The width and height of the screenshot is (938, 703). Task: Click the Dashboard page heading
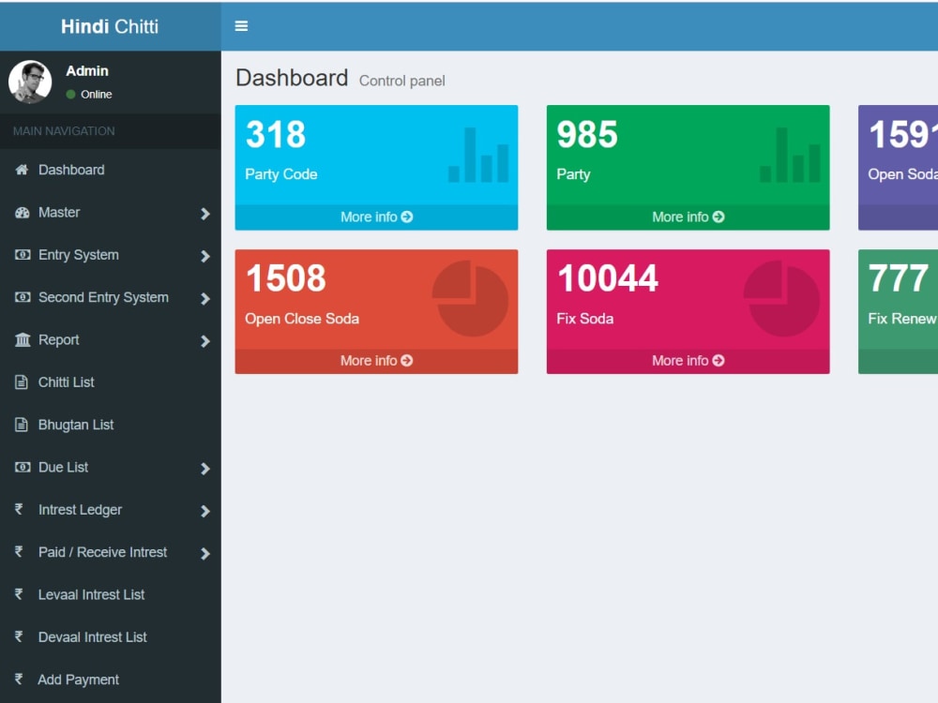[x=292, y=79]
